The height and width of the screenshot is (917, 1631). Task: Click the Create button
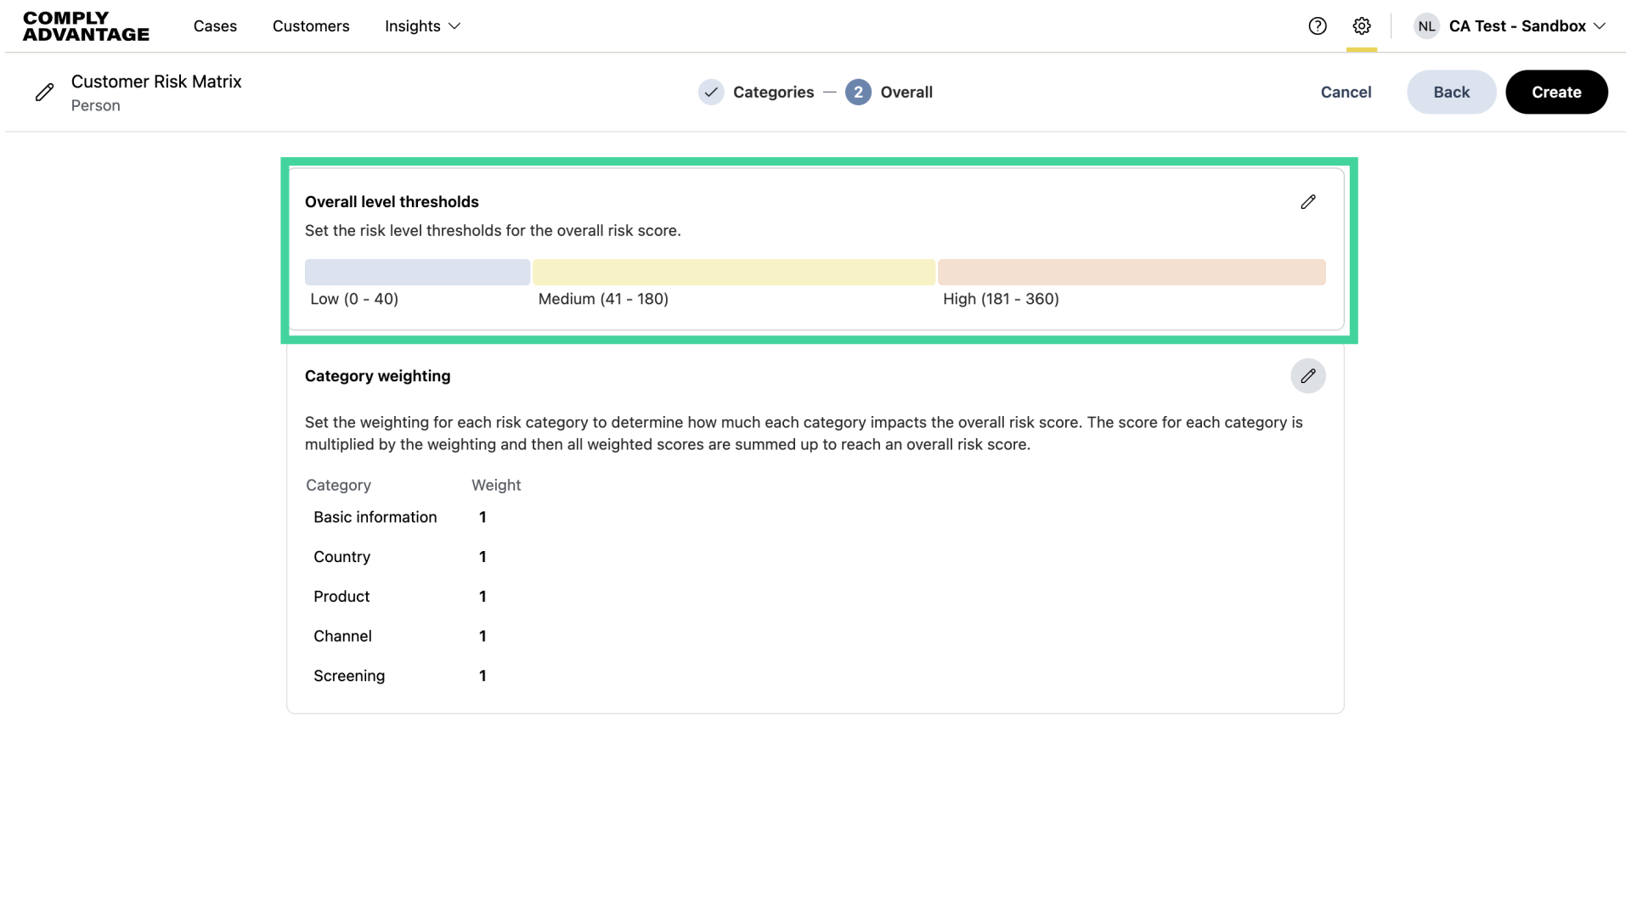point(1556,92)
